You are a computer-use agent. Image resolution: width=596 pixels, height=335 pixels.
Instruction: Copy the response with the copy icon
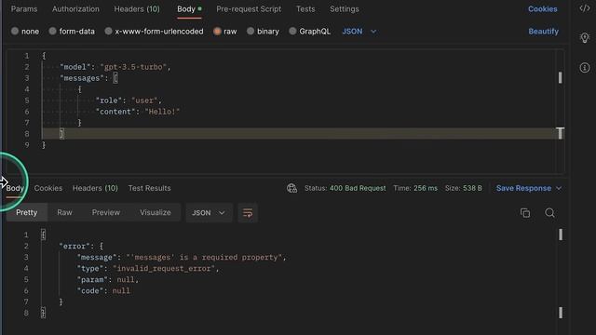(x=525, y=213)
